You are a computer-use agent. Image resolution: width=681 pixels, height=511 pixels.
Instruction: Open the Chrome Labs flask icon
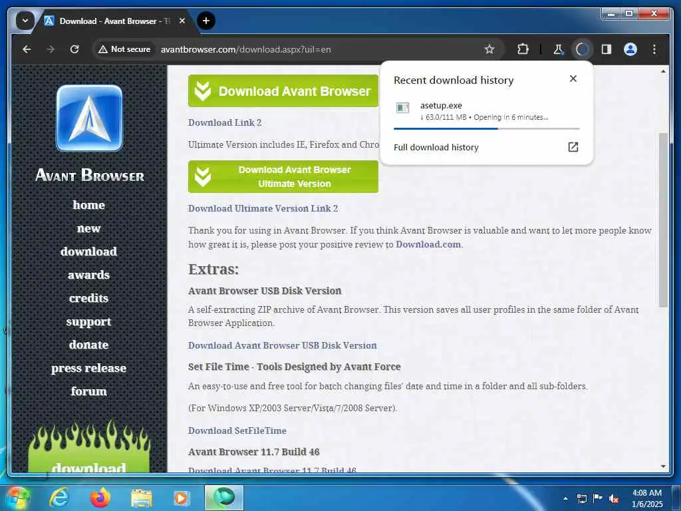pyautogui.click(x=559, y=49)
